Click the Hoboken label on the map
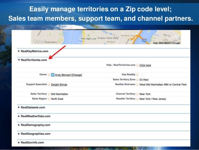 click(51, 42)
